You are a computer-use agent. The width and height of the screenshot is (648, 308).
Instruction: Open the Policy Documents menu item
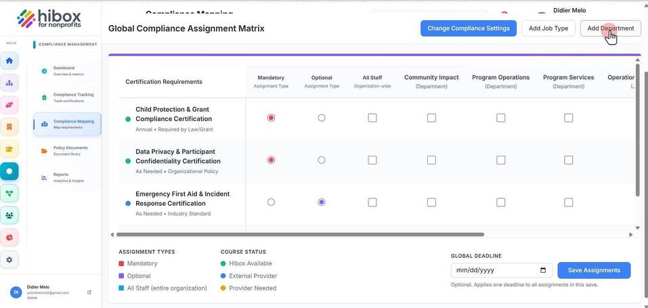coord(67,151)
